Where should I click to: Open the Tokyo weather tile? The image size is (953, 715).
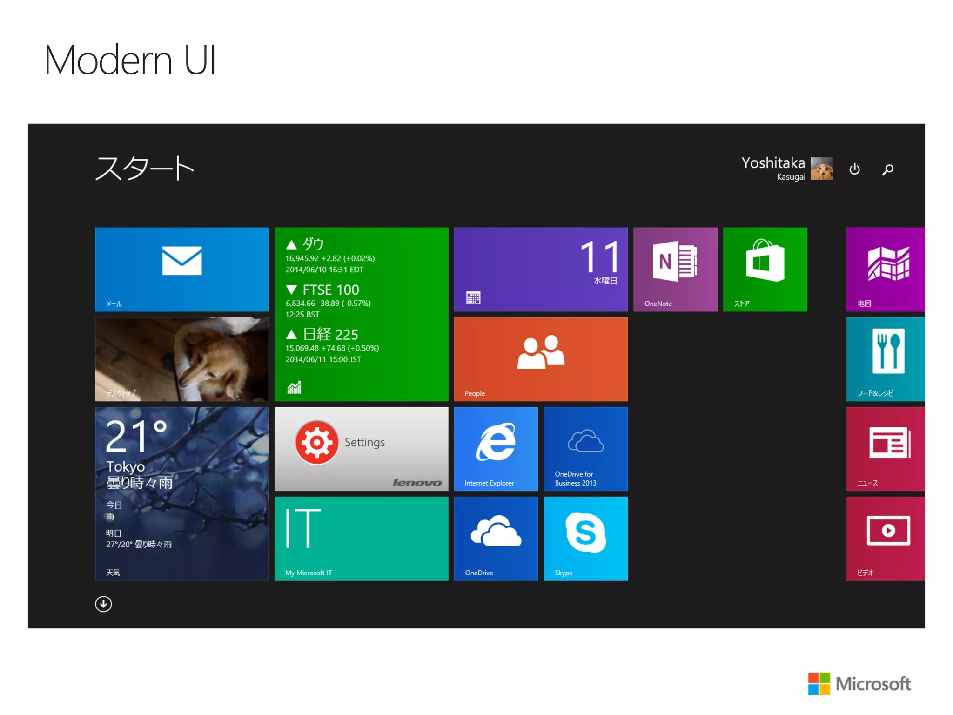[181, 493]
